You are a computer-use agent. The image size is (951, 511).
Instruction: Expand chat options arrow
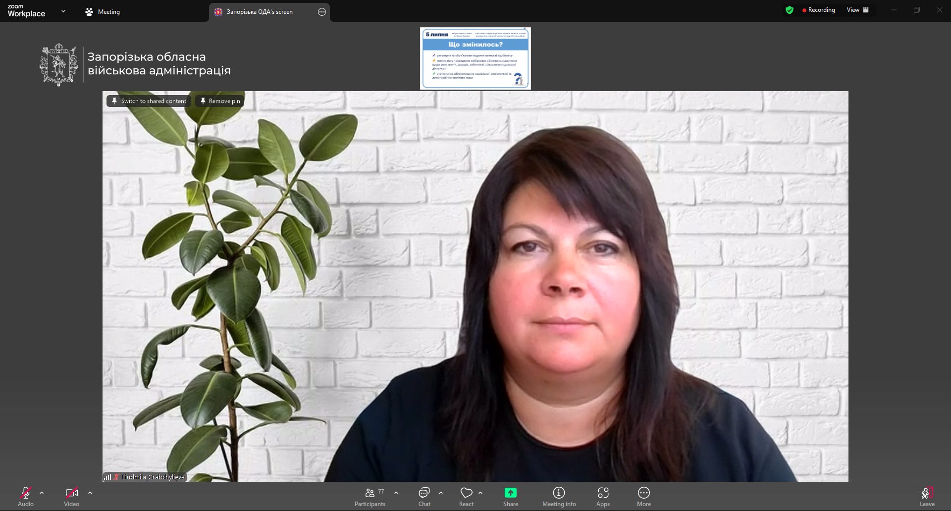441,493
